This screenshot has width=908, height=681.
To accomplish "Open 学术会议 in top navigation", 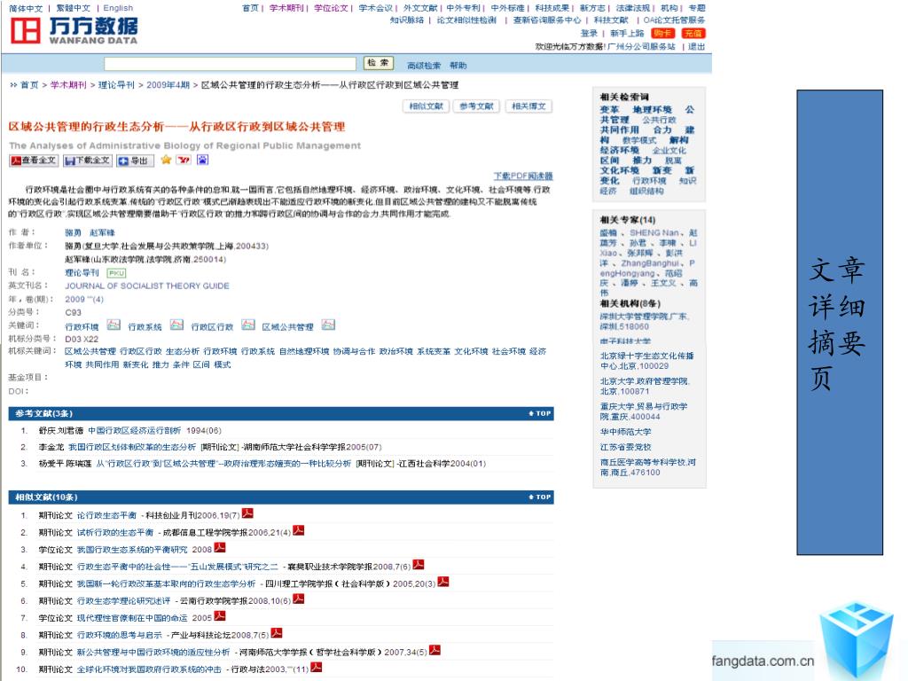I will click(376, 8).
